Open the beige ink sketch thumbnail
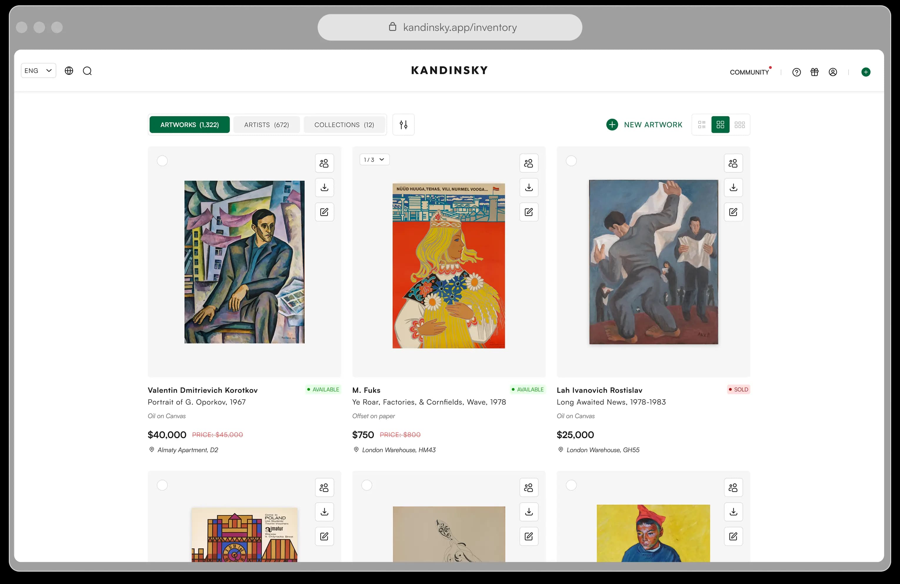Image resolution: width=900 pixels, height=584 pixels. point(449,534)
